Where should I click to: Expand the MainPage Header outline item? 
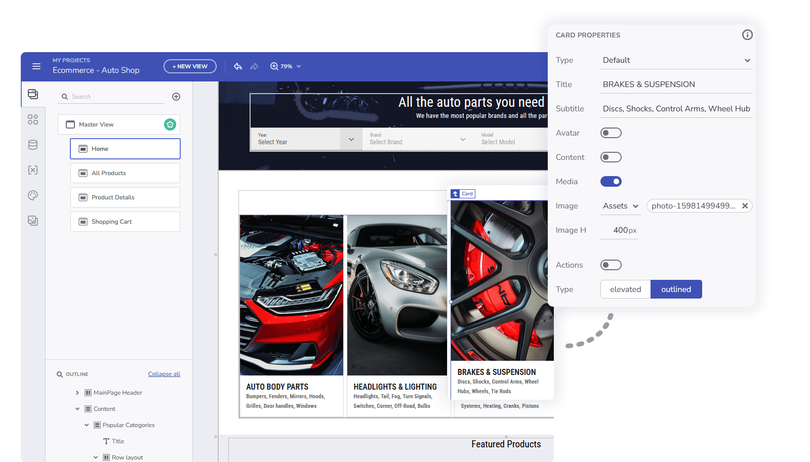coord(77,392)
